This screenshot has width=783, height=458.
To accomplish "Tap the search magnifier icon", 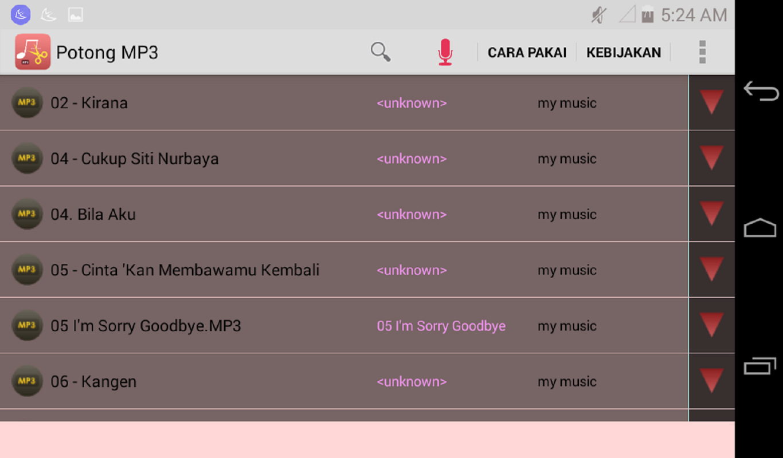I will (x=381, y=52).
